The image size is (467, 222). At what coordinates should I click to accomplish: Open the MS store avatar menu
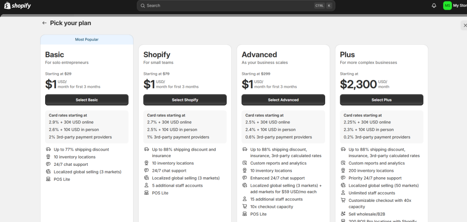click(447, 5)
